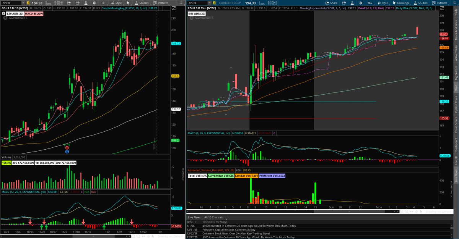Image resolution: width=459 pixels, height=239 pixels.
Task: Sort news by the Time column
Action: [191, 221]
